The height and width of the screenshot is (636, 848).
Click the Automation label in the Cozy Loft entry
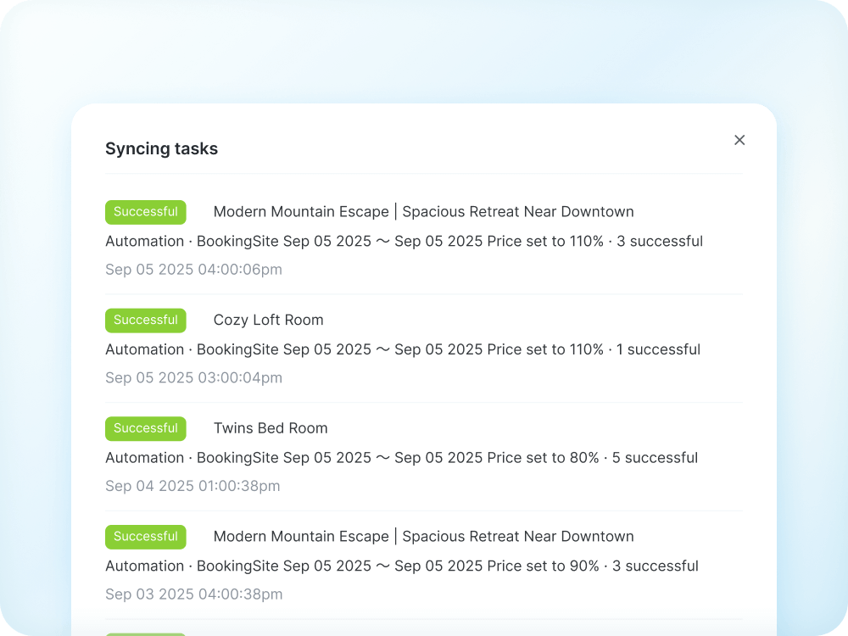click(144, 349)
